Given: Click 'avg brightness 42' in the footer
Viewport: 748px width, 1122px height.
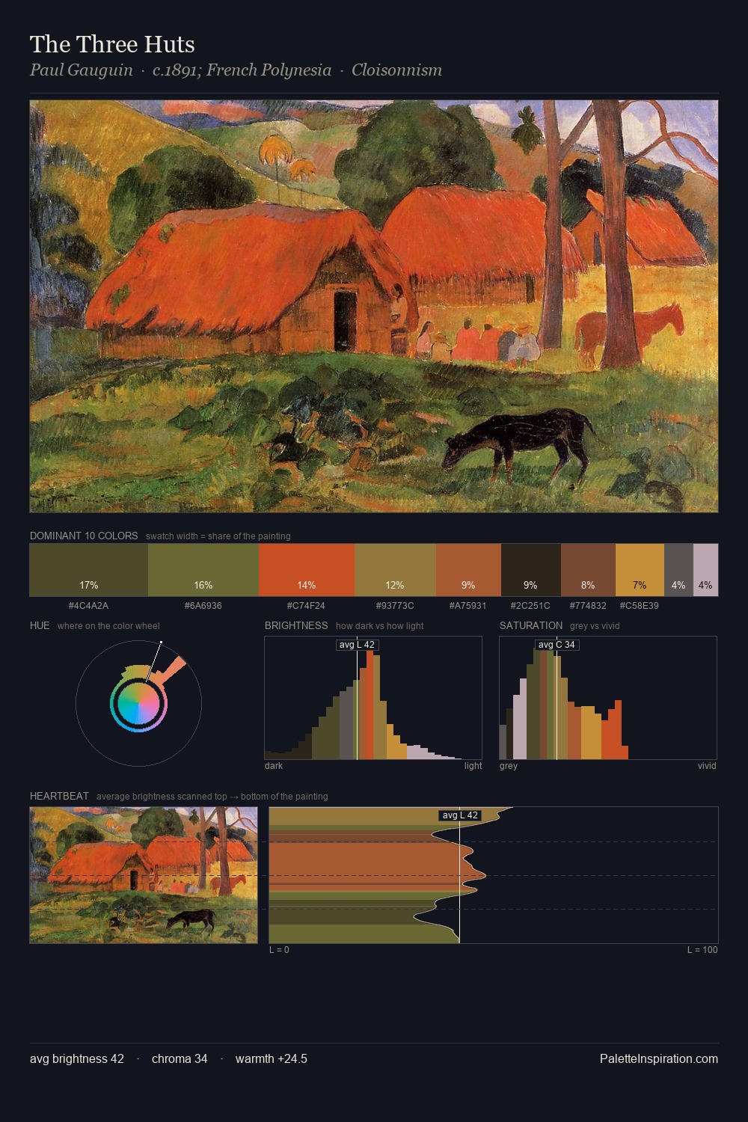Looking at the screenshot, I should click(x=77, y=1058).
